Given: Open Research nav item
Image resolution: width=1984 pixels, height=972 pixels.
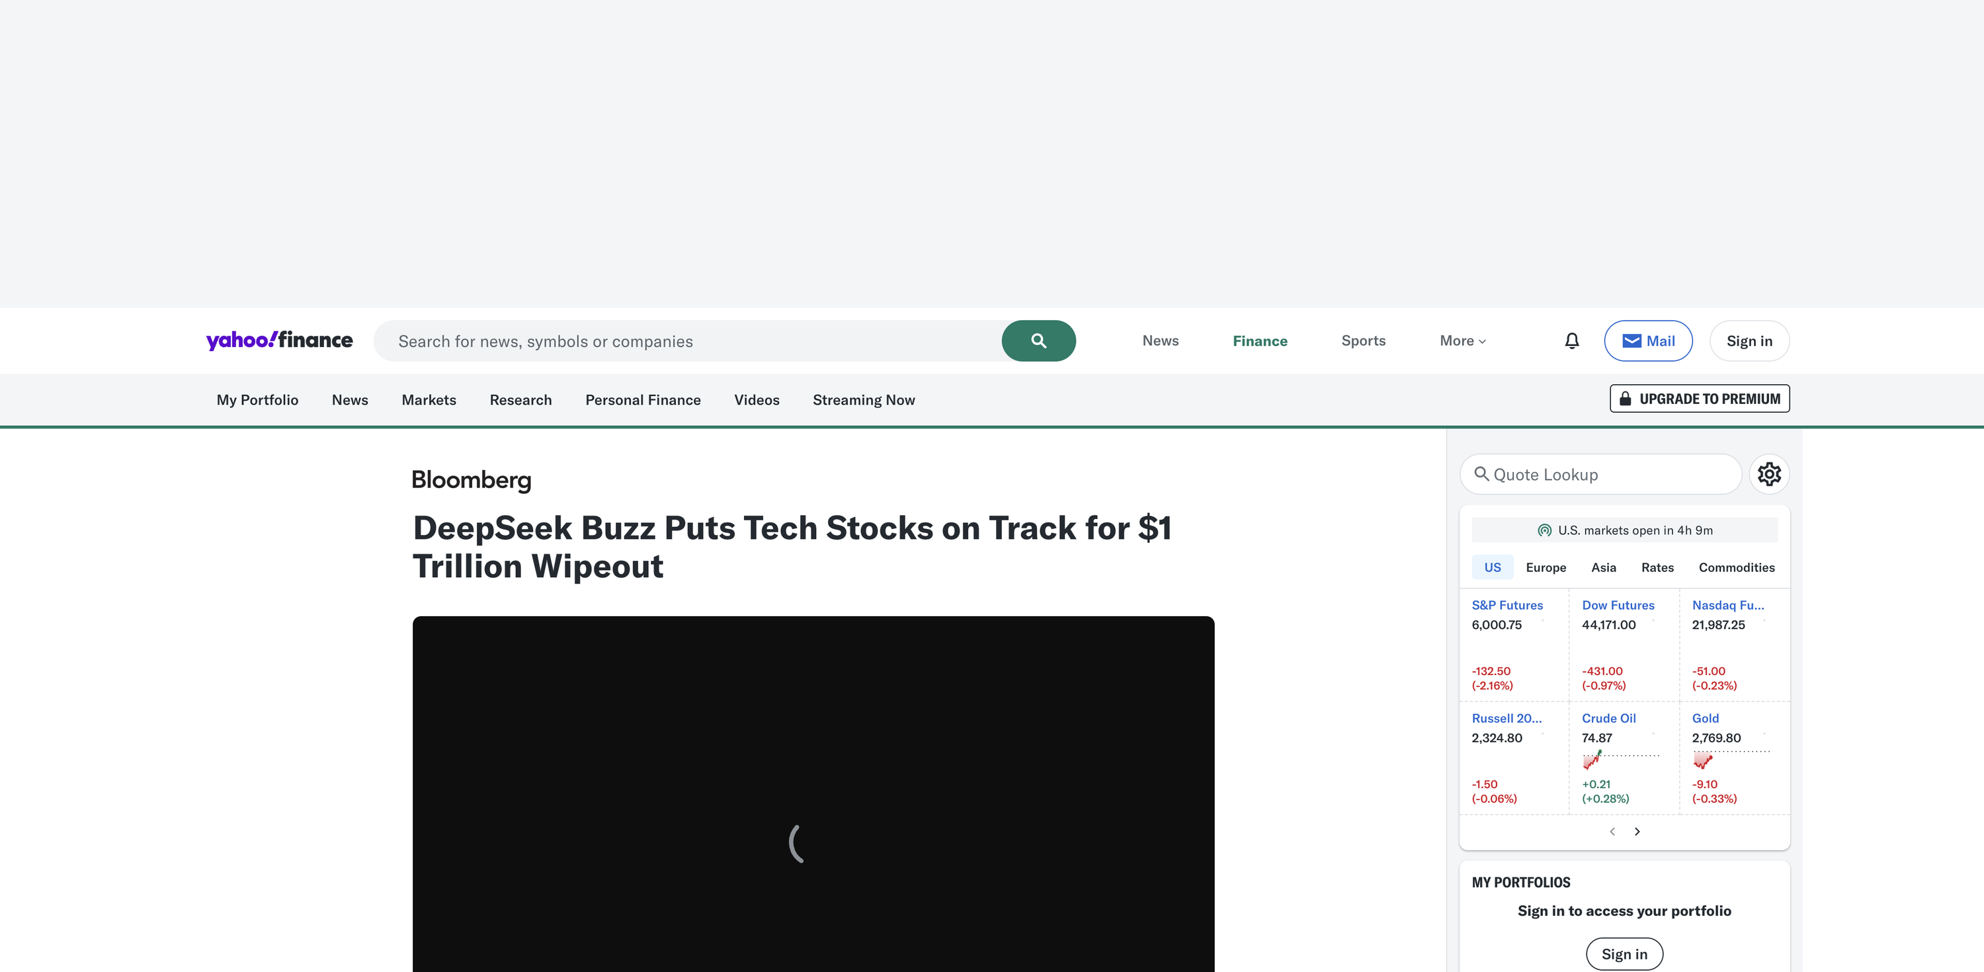Looking at the screenshot, I should coord(520,400).
